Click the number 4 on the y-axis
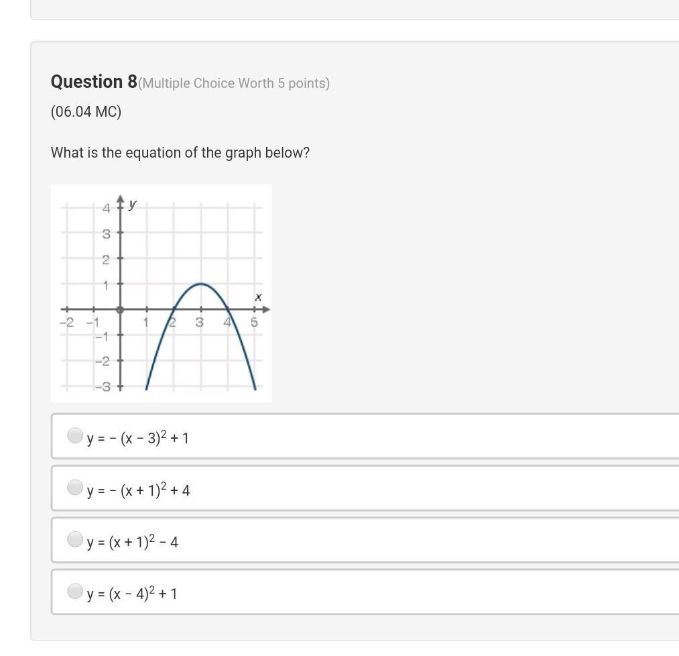This screenshot has height=656, width=679. coord(106,209)
